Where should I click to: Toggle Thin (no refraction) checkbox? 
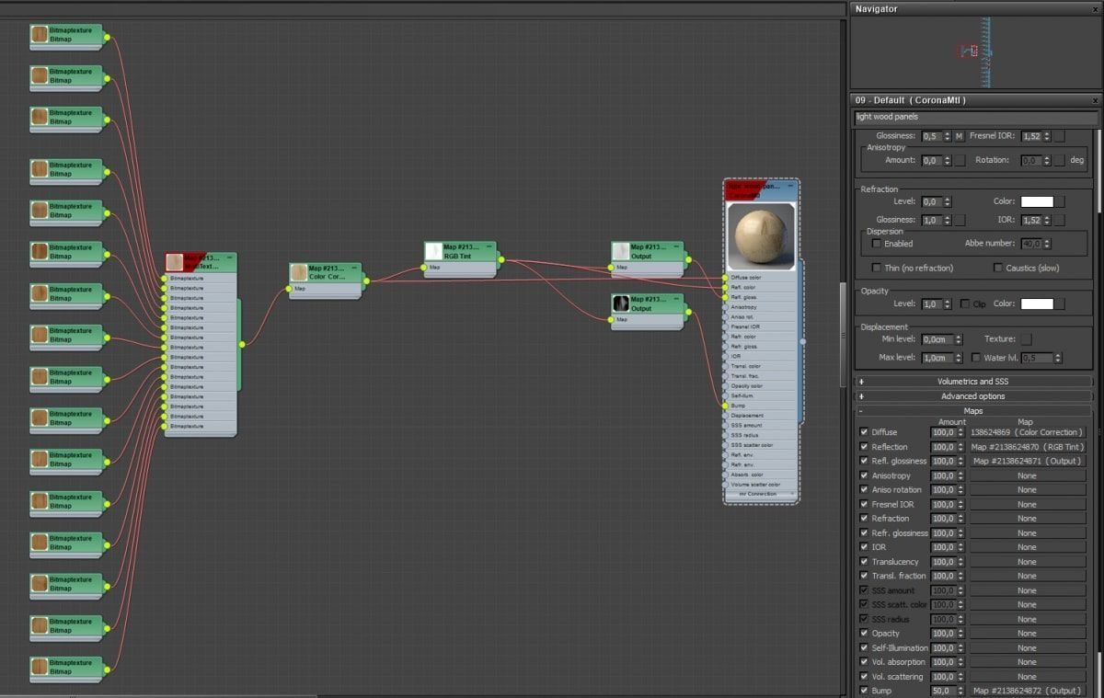click(x=877, y=268)
